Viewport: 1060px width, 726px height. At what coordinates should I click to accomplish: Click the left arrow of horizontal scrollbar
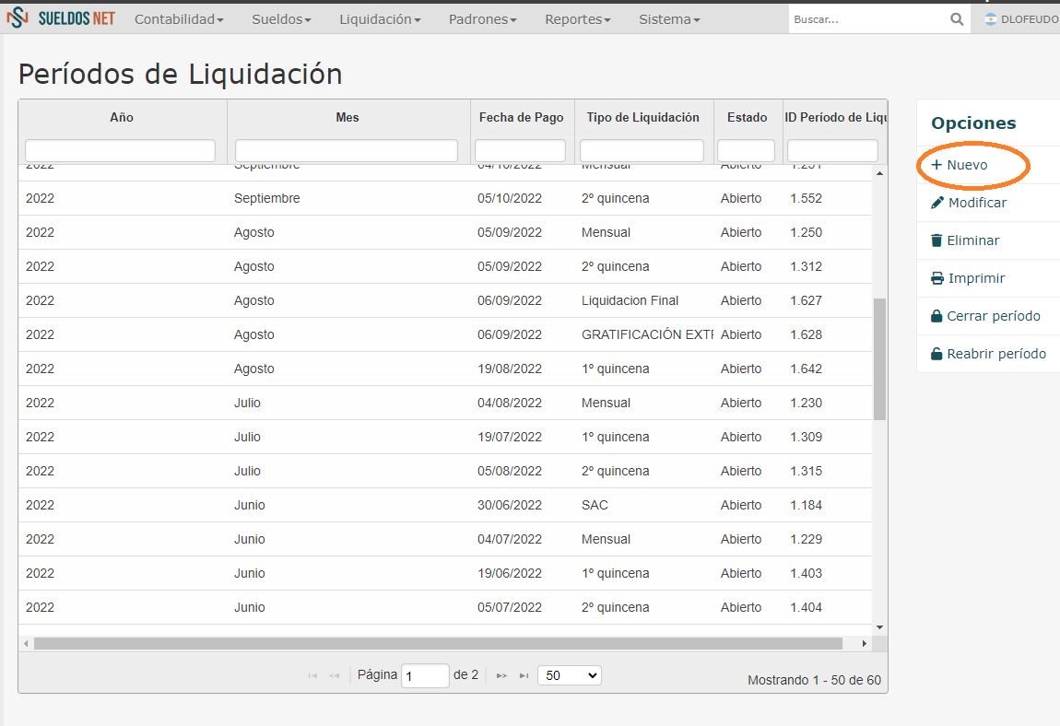[26, 643]
